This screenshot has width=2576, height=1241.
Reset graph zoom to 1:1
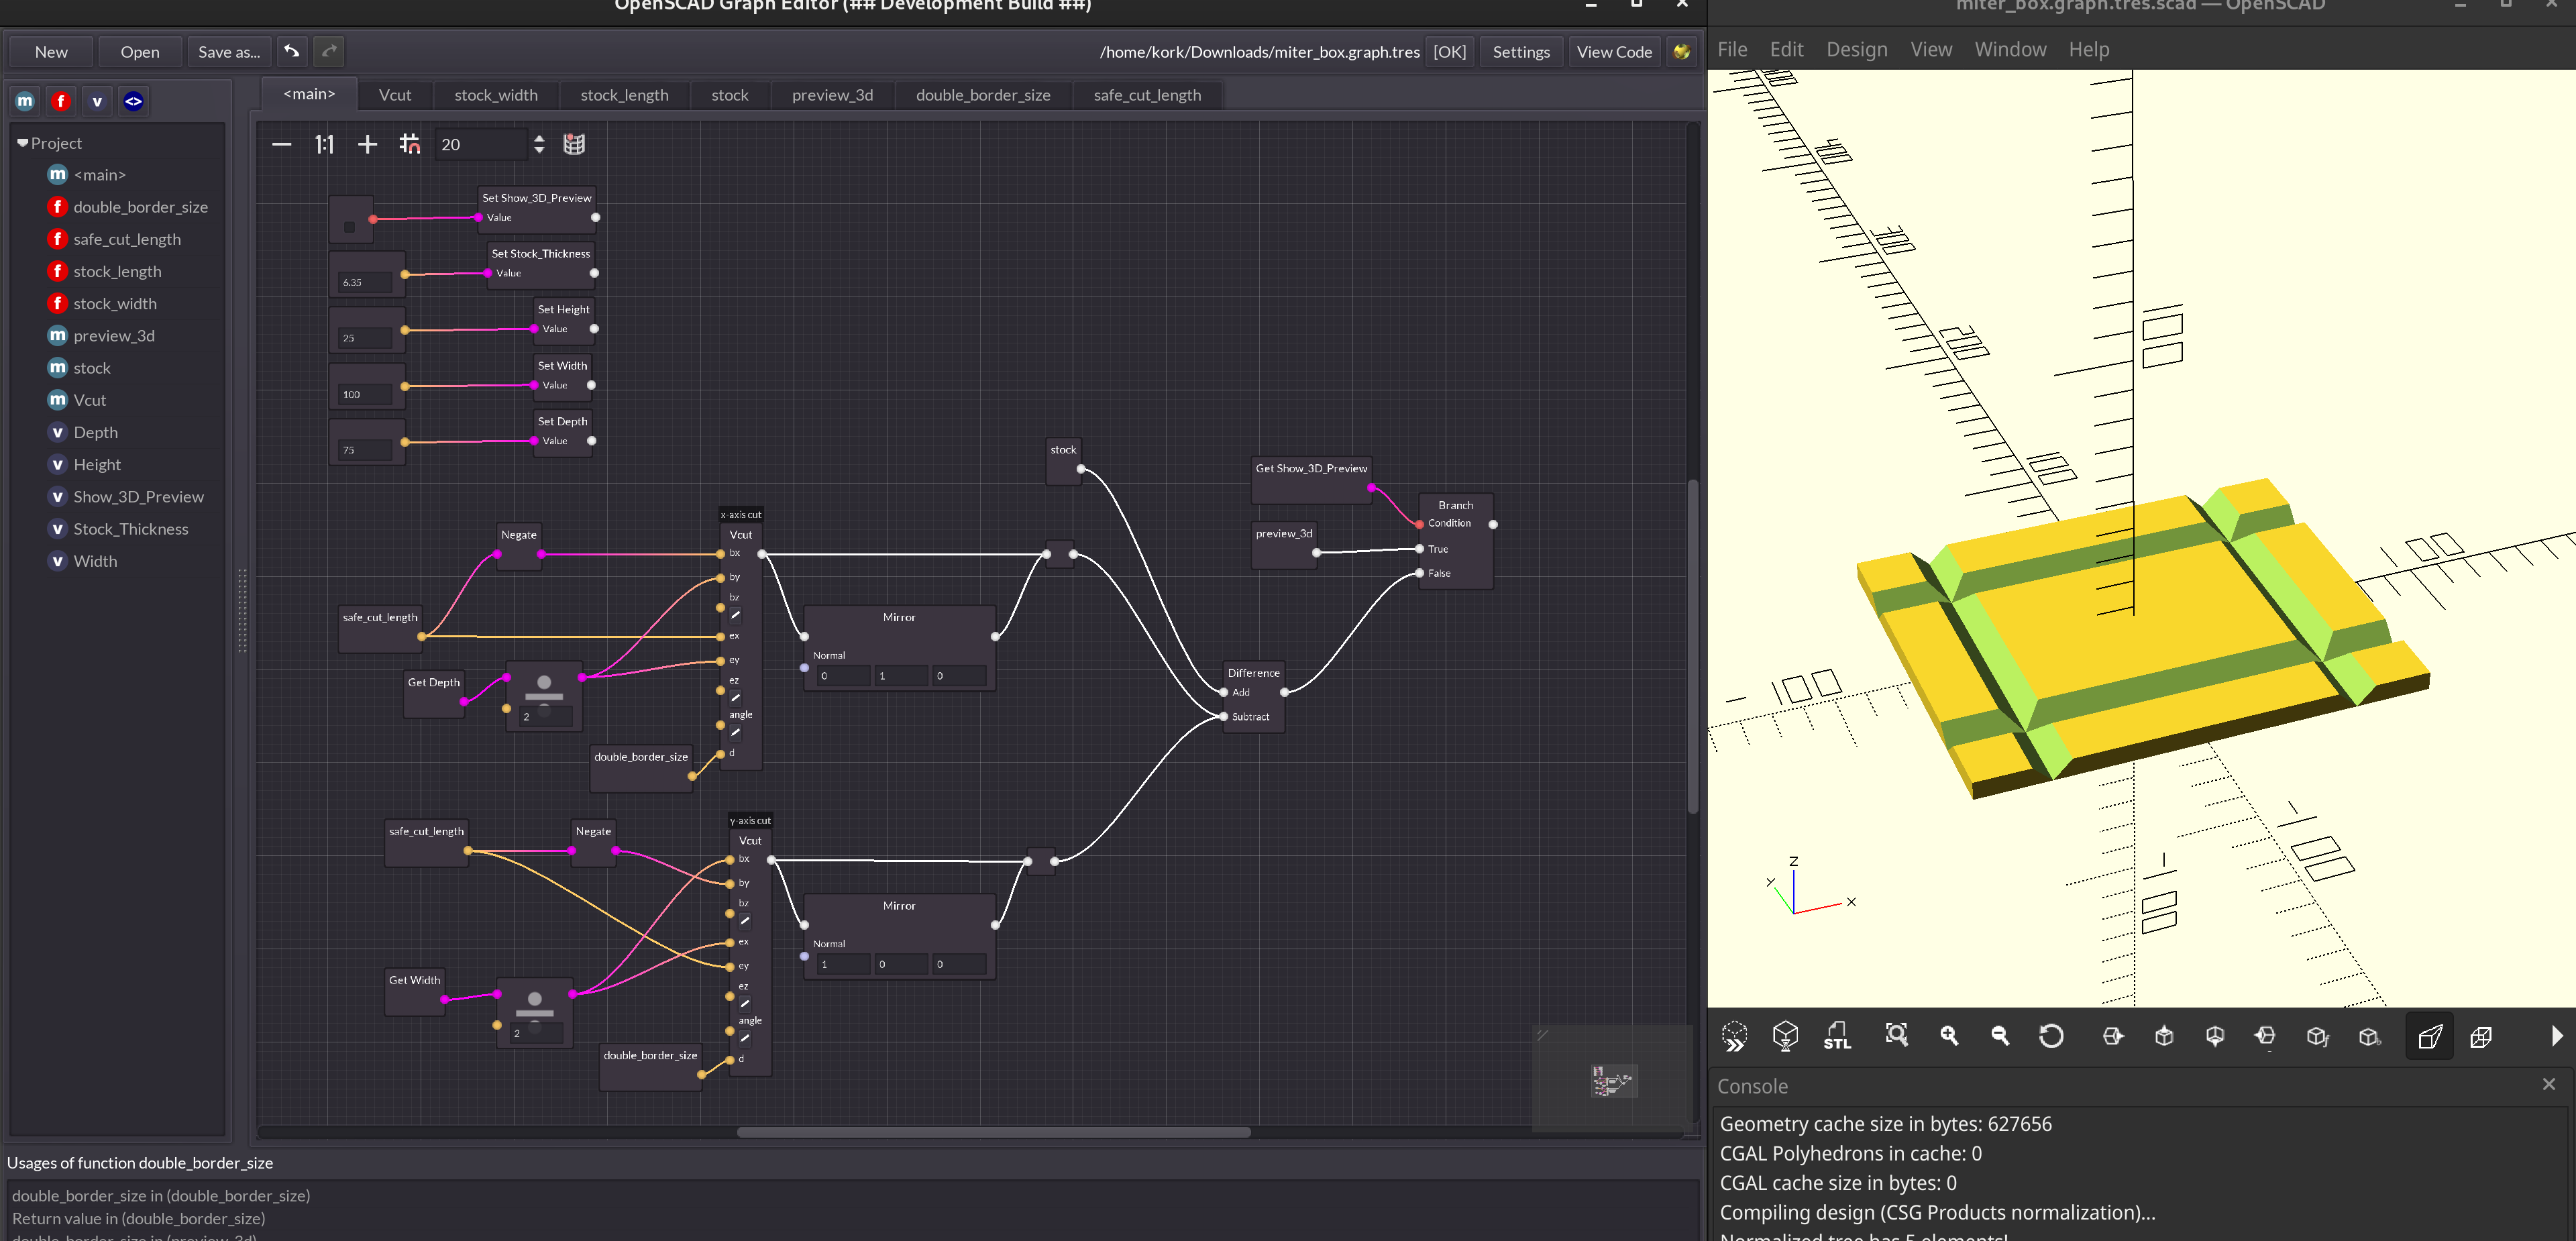(x=324, y=145)
